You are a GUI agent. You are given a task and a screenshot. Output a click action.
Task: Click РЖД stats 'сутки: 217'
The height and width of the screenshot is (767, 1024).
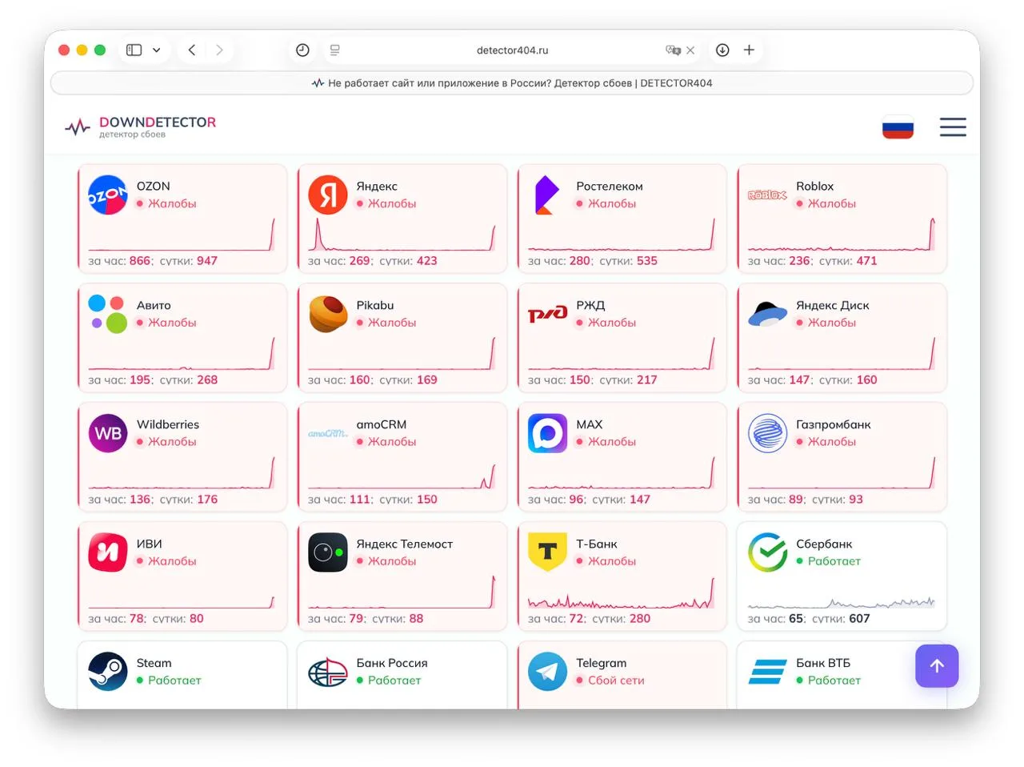pyautogui.click(x=628, y=379)
